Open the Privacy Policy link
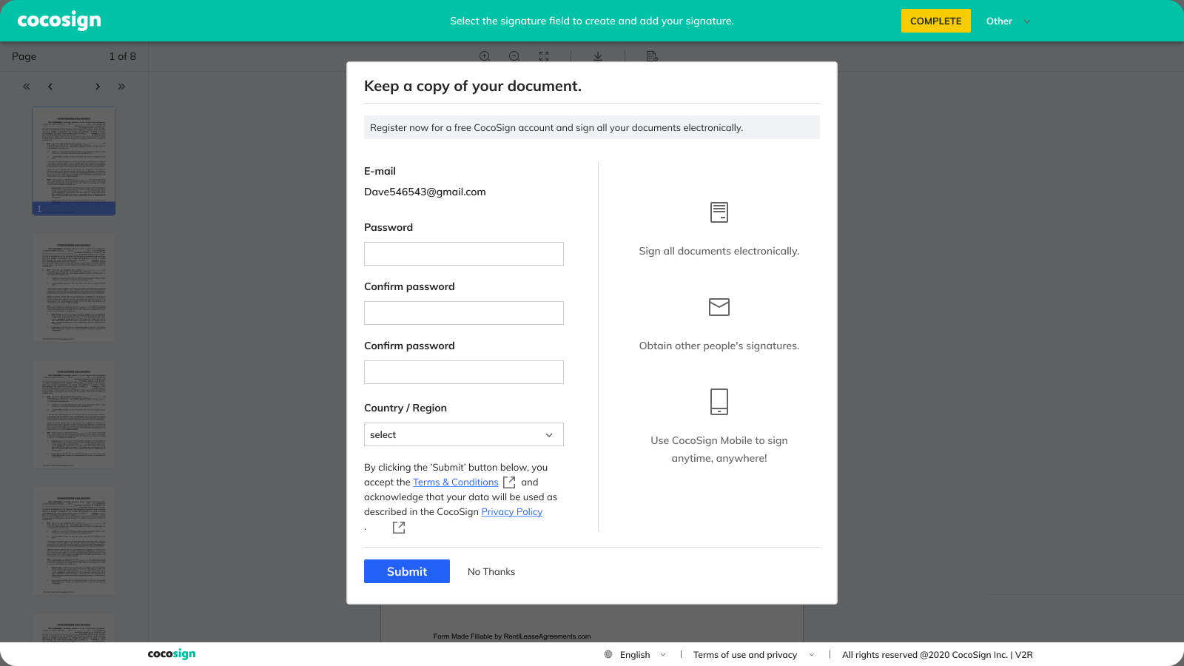Viewport: 1184px width, 666px height. [x=512, y=512]
